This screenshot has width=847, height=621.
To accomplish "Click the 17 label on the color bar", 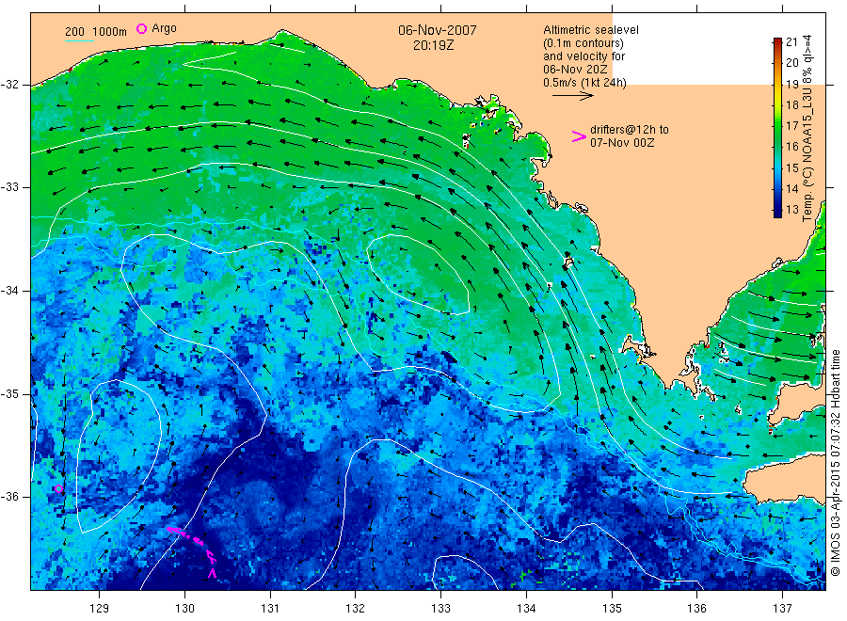I will (x=791, y=126).
